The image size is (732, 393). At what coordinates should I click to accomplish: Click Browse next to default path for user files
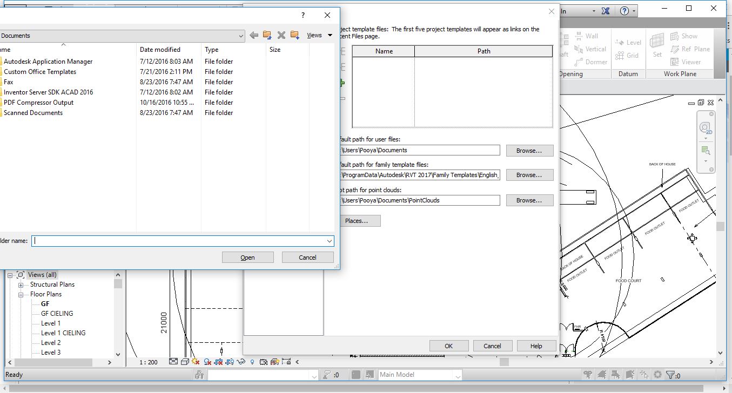click(529, 150)
